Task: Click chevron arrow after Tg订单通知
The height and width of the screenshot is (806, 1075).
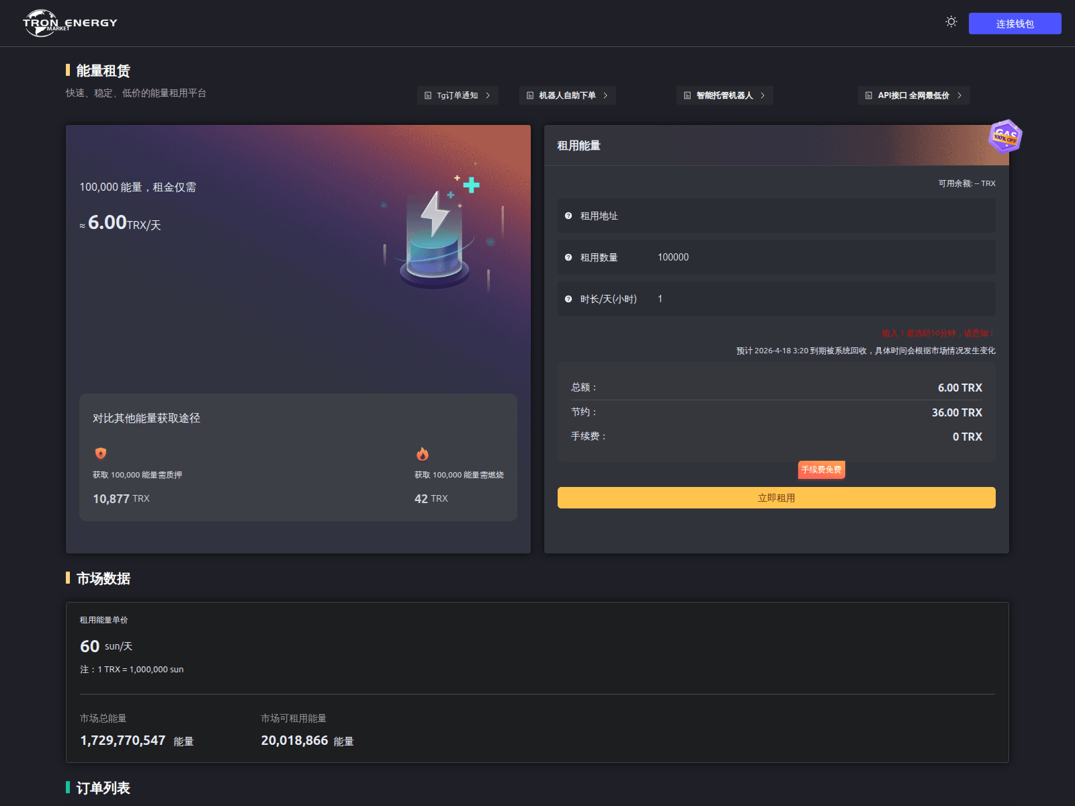Action: 488,95
